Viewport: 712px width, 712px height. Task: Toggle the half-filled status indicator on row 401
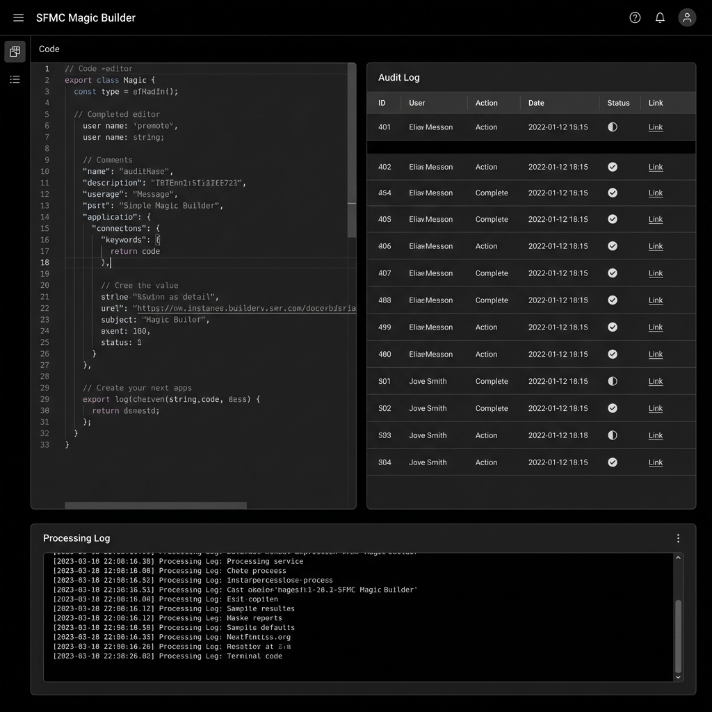pyautogui.click(x=613, y=127)
